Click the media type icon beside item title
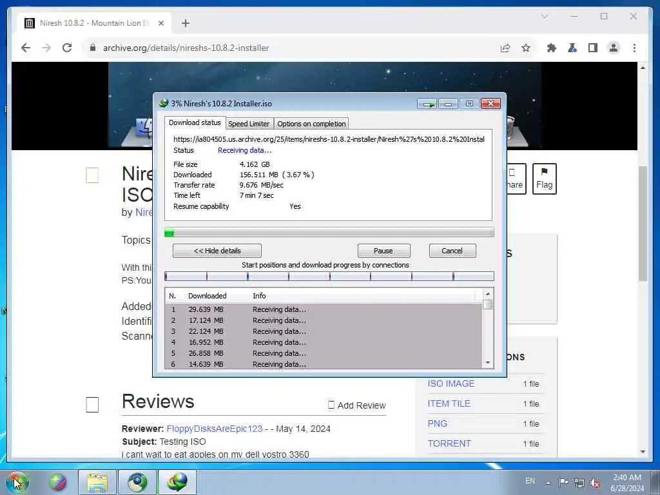 click(92, 175)
